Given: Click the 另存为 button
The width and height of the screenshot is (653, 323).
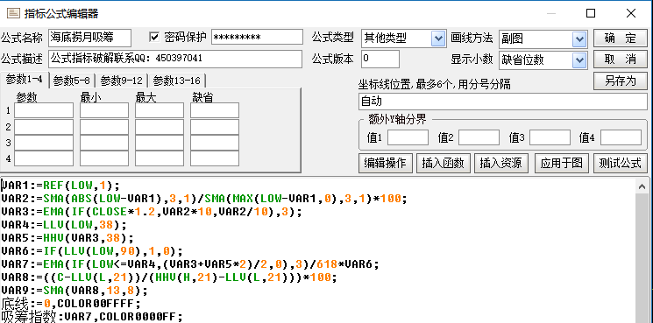Looking at the screenshot, I should 620,81.
